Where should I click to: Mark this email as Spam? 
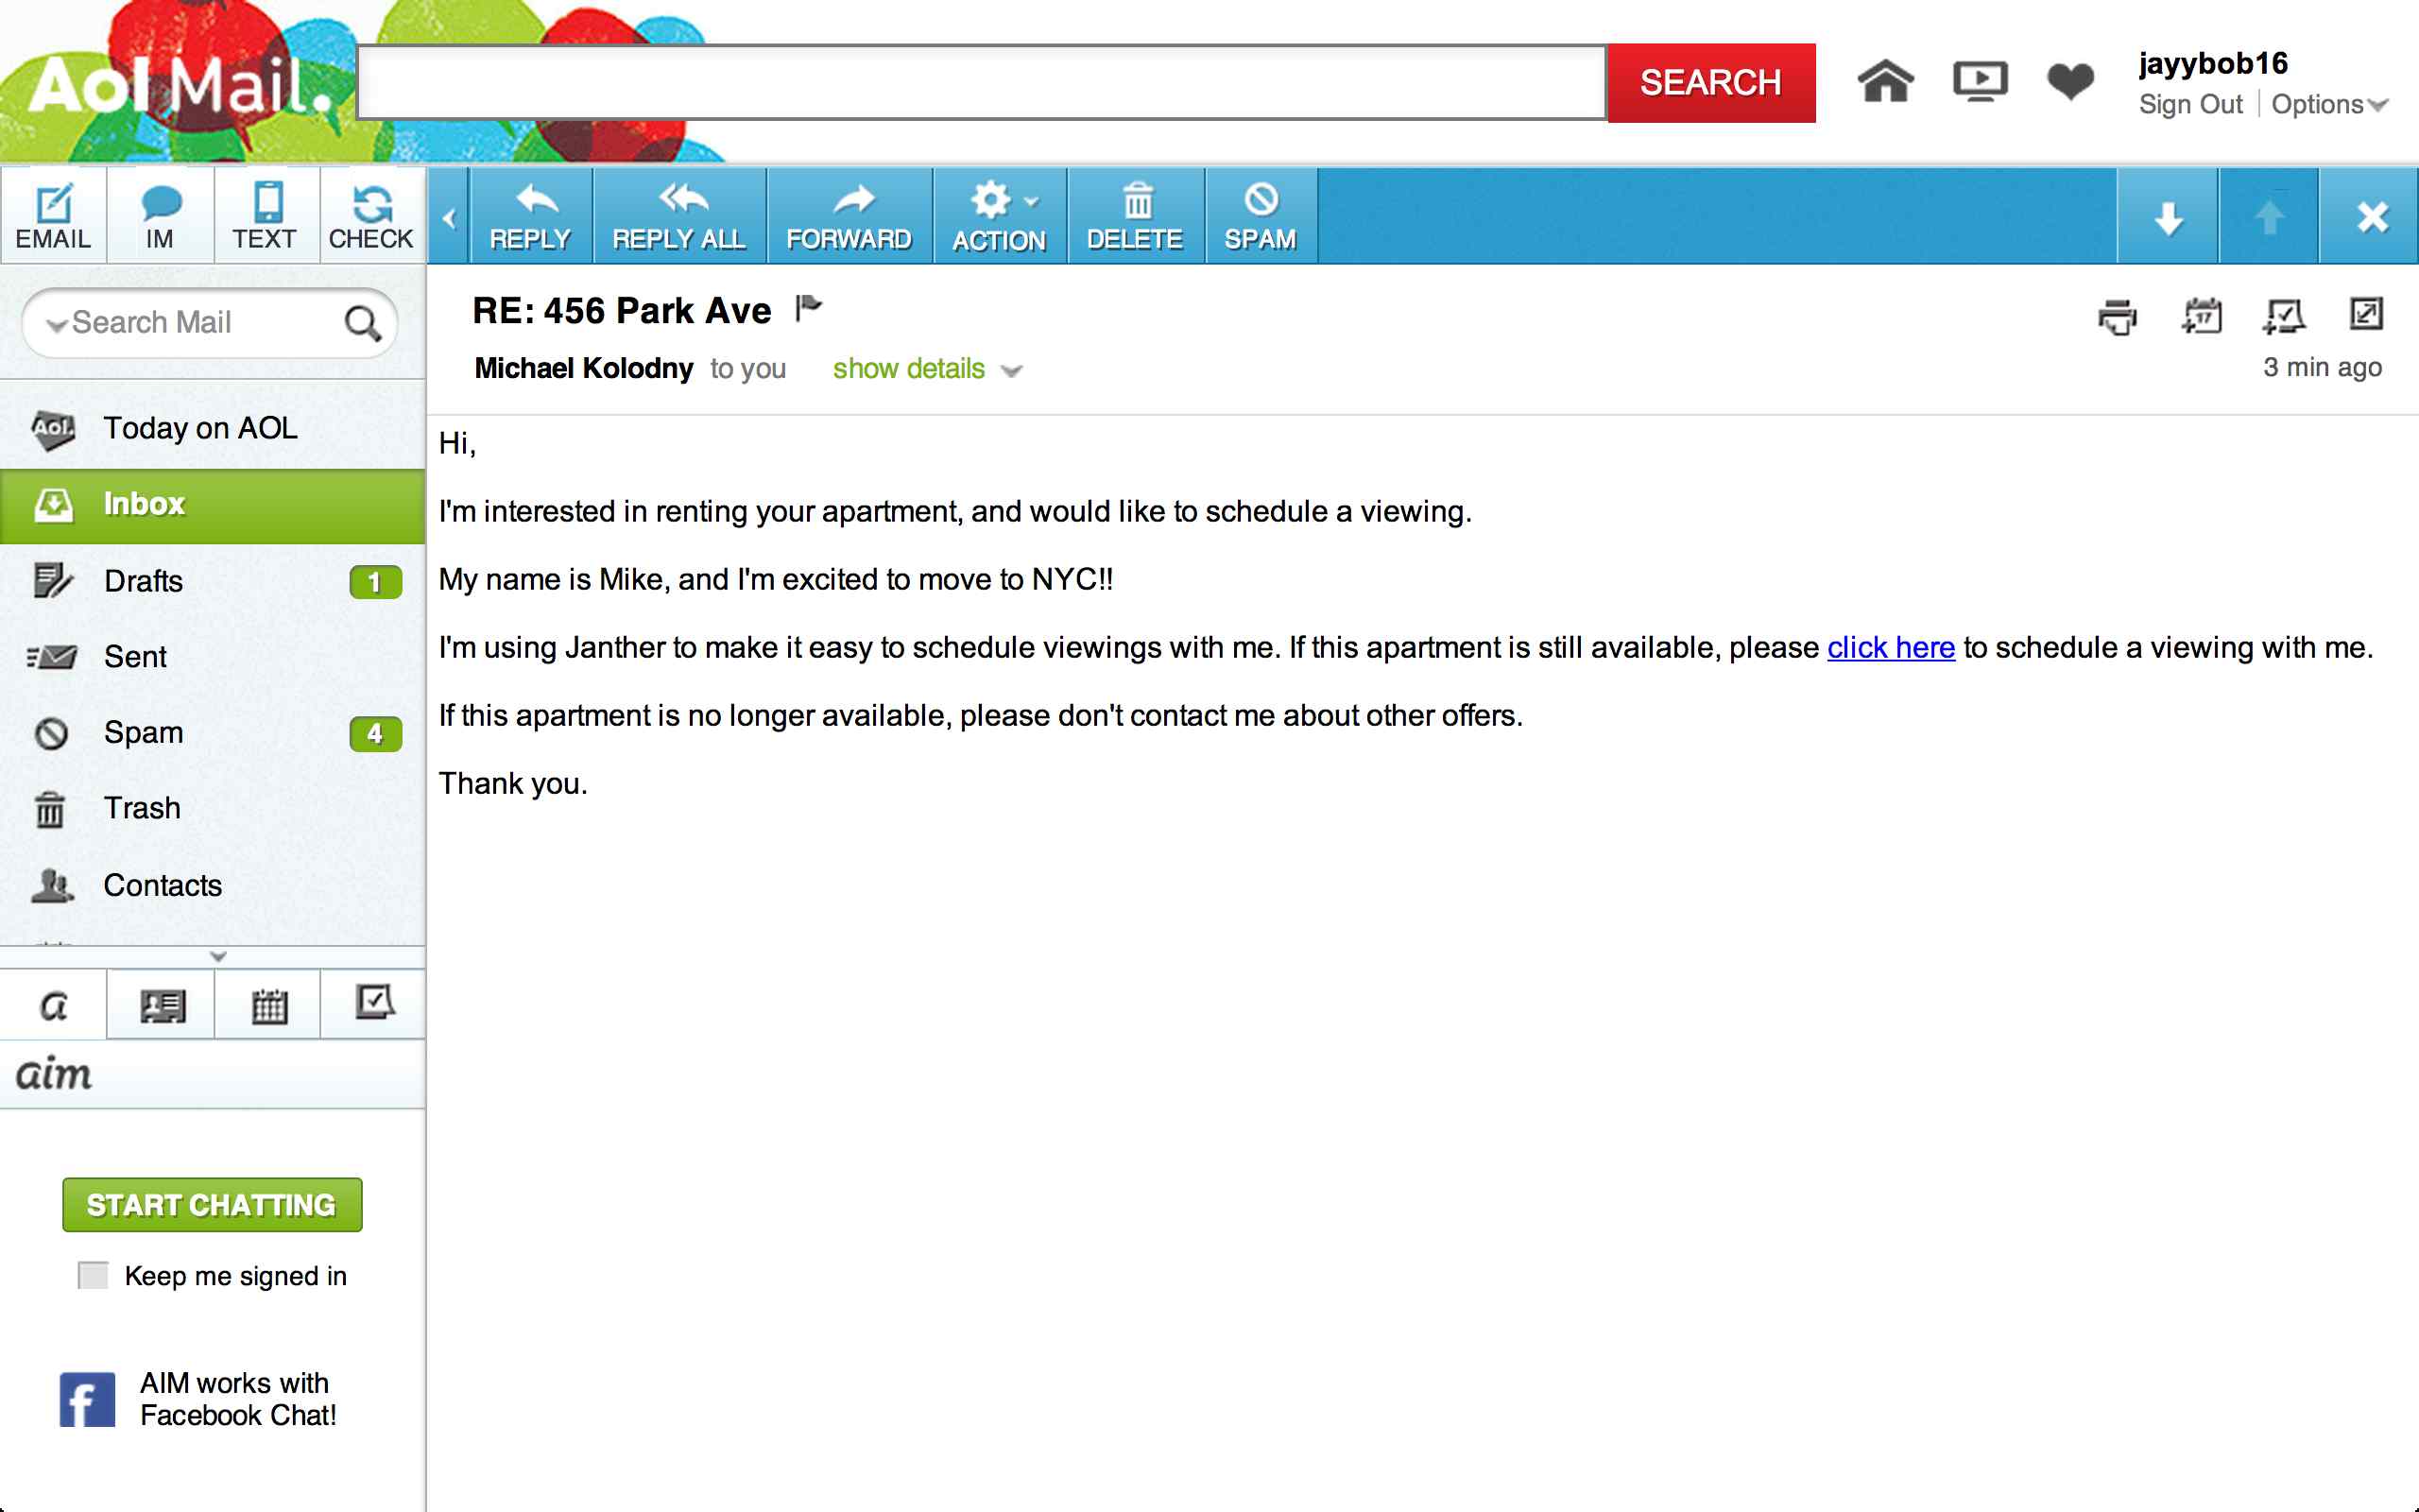pos(1260,216)
